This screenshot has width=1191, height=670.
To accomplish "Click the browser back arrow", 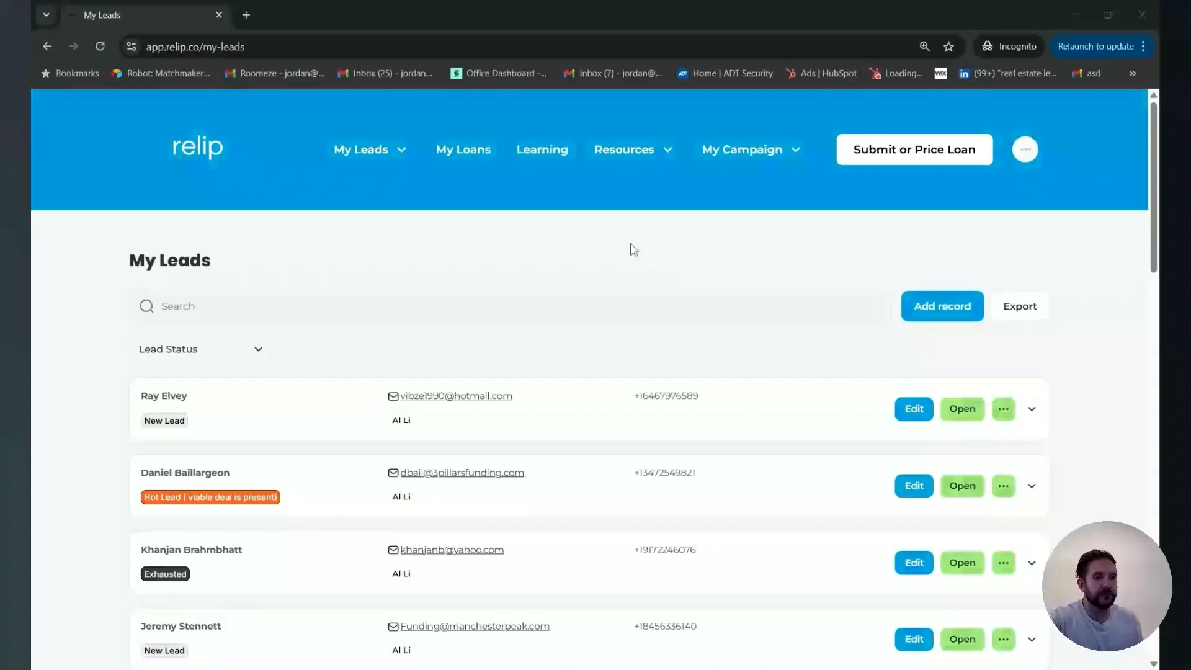I will 47,47.
